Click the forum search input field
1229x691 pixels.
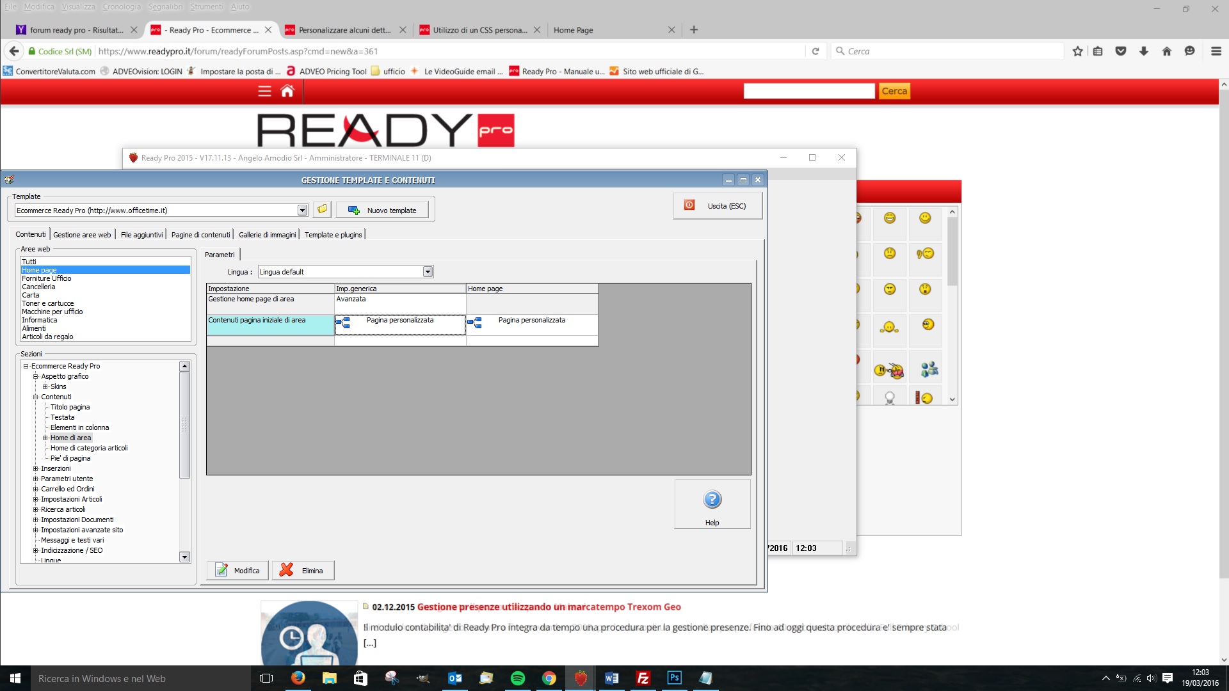[x=809, y=91]
